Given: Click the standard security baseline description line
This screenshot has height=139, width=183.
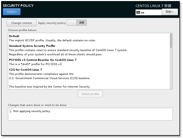Looking at the screenshot, I should coord(68,50).
